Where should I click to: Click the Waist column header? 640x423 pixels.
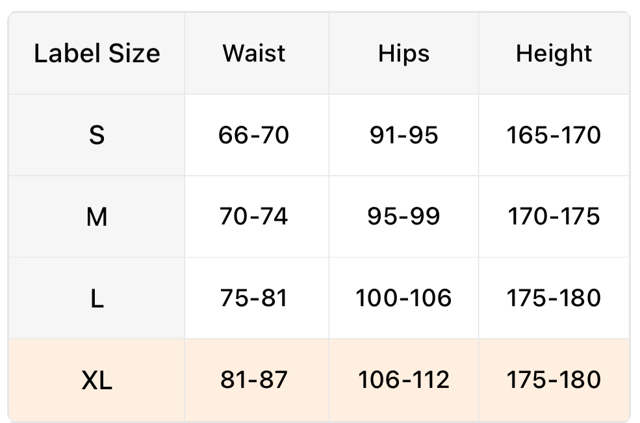pyautogui.click(x=254, y=53)
